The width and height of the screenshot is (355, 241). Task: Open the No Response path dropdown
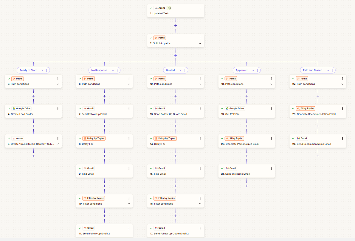113,70
